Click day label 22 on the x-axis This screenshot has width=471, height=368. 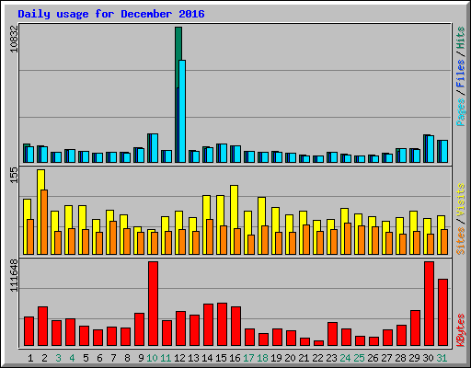click(x=317, y=358)
